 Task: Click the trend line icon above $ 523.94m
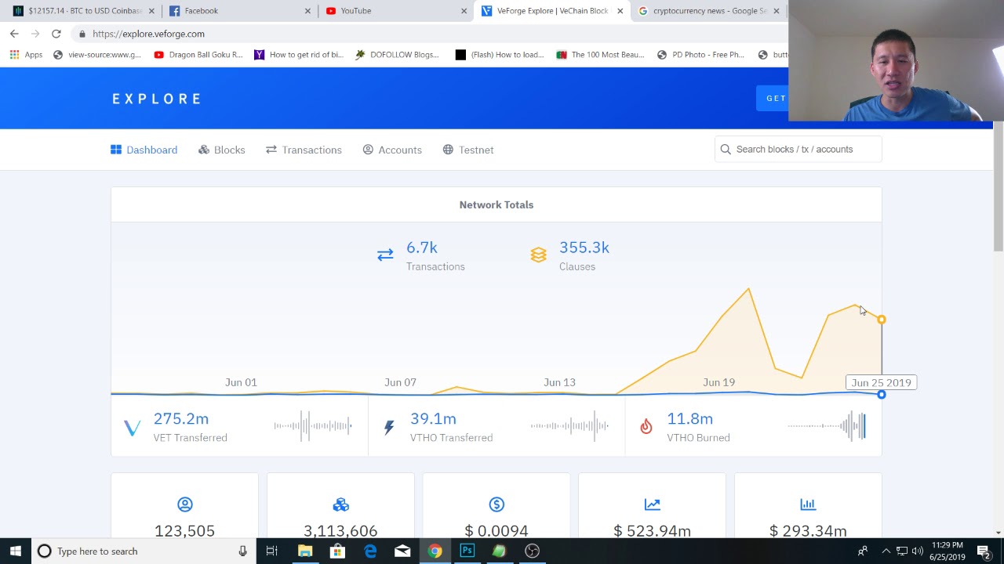click(x=653, y=504)
